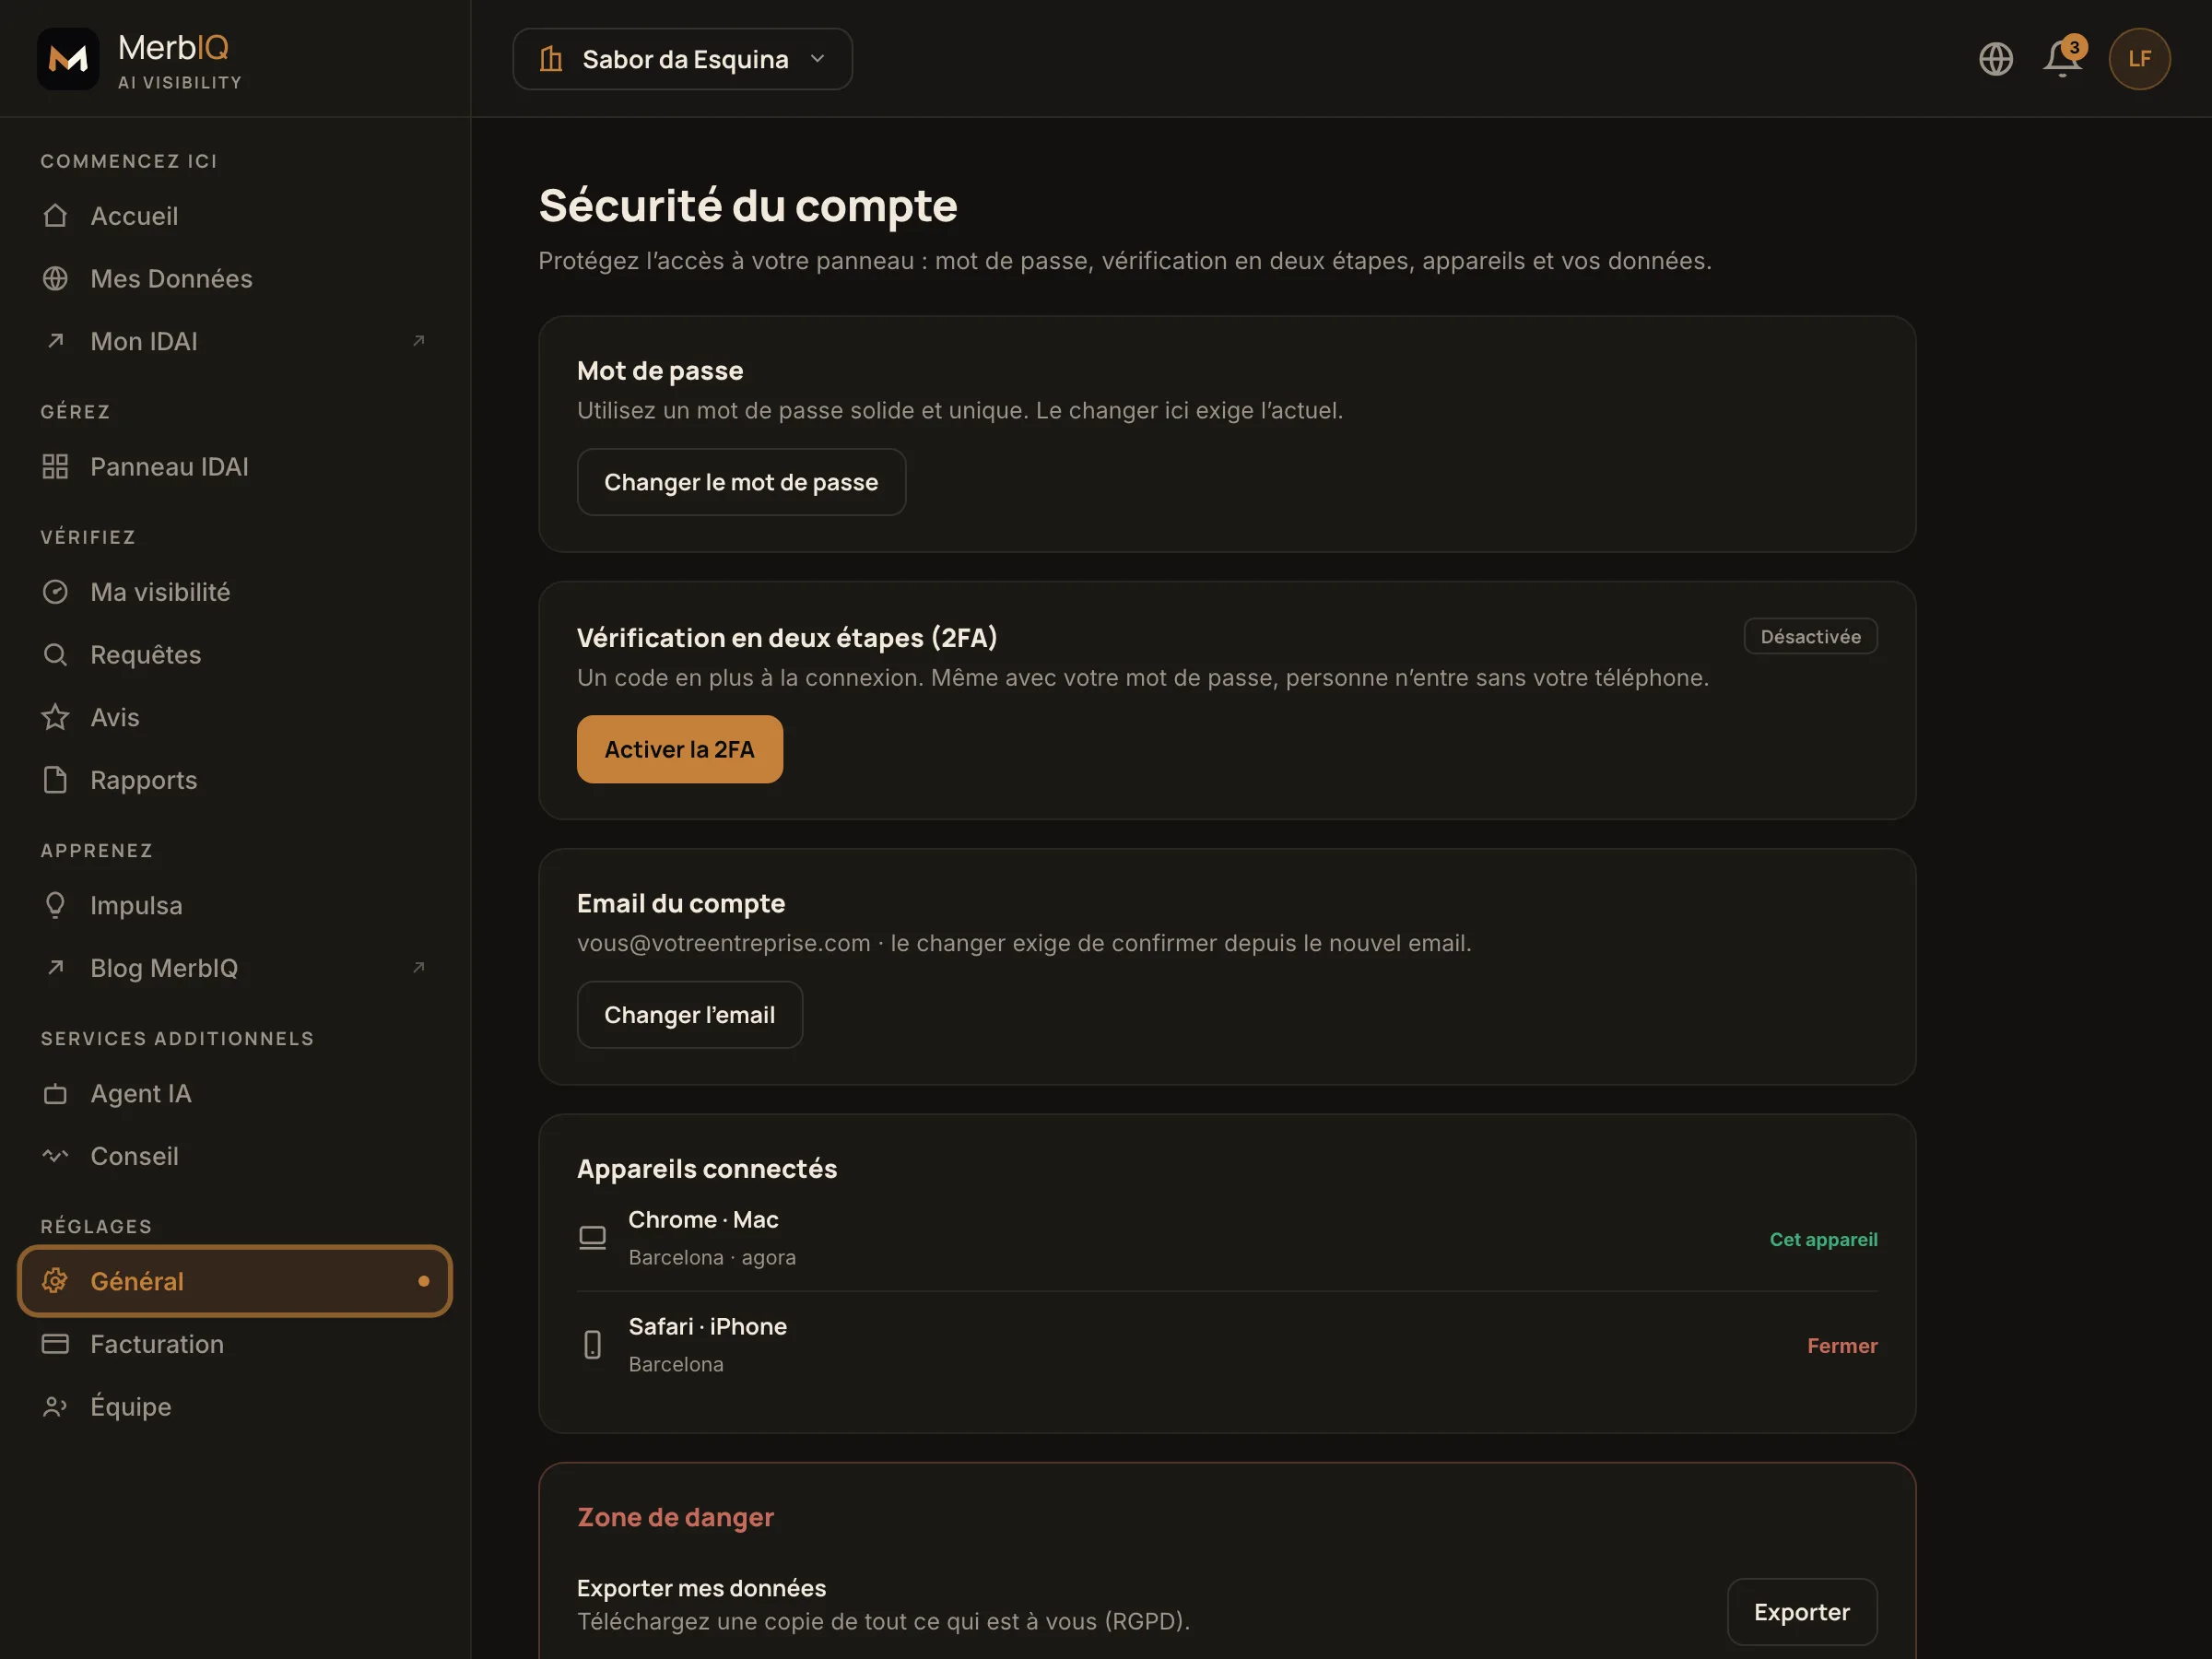Image resolution: width=2212 pixels, height=1659 pixels.
Task: Open the Avis page
Action: pos(235,717)
